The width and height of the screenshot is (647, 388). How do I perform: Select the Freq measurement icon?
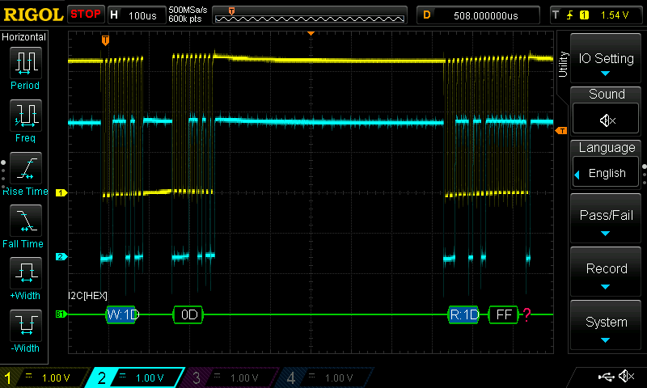(26, 115)
